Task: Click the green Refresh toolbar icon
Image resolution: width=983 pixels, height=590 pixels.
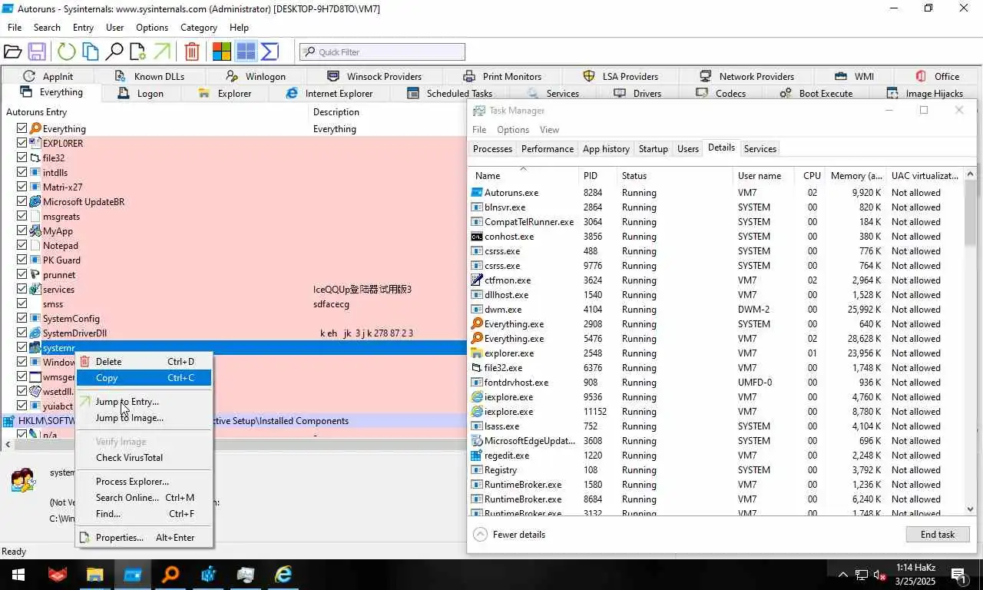Action: tap(67, 51)
